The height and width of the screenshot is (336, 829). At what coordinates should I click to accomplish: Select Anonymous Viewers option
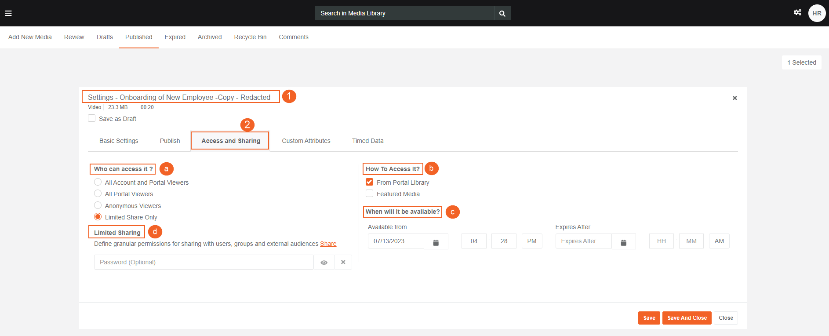point(98,205)
